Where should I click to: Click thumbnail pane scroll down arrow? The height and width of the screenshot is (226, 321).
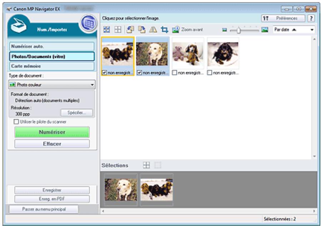[x=315, y=157]
